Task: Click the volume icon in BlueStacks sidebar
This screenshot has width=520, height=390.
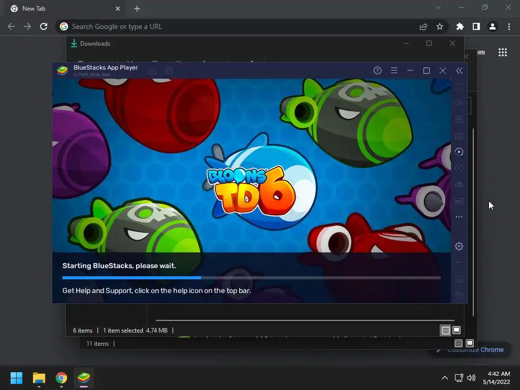Action: pos(459,103)
